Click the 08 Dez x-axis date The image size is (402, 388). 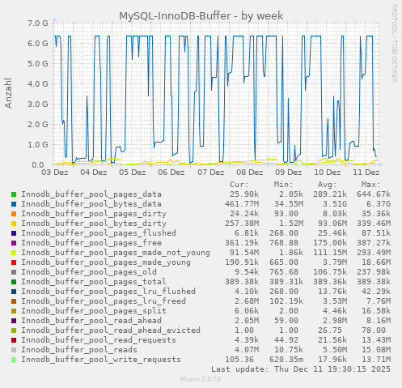click(250, 173)
